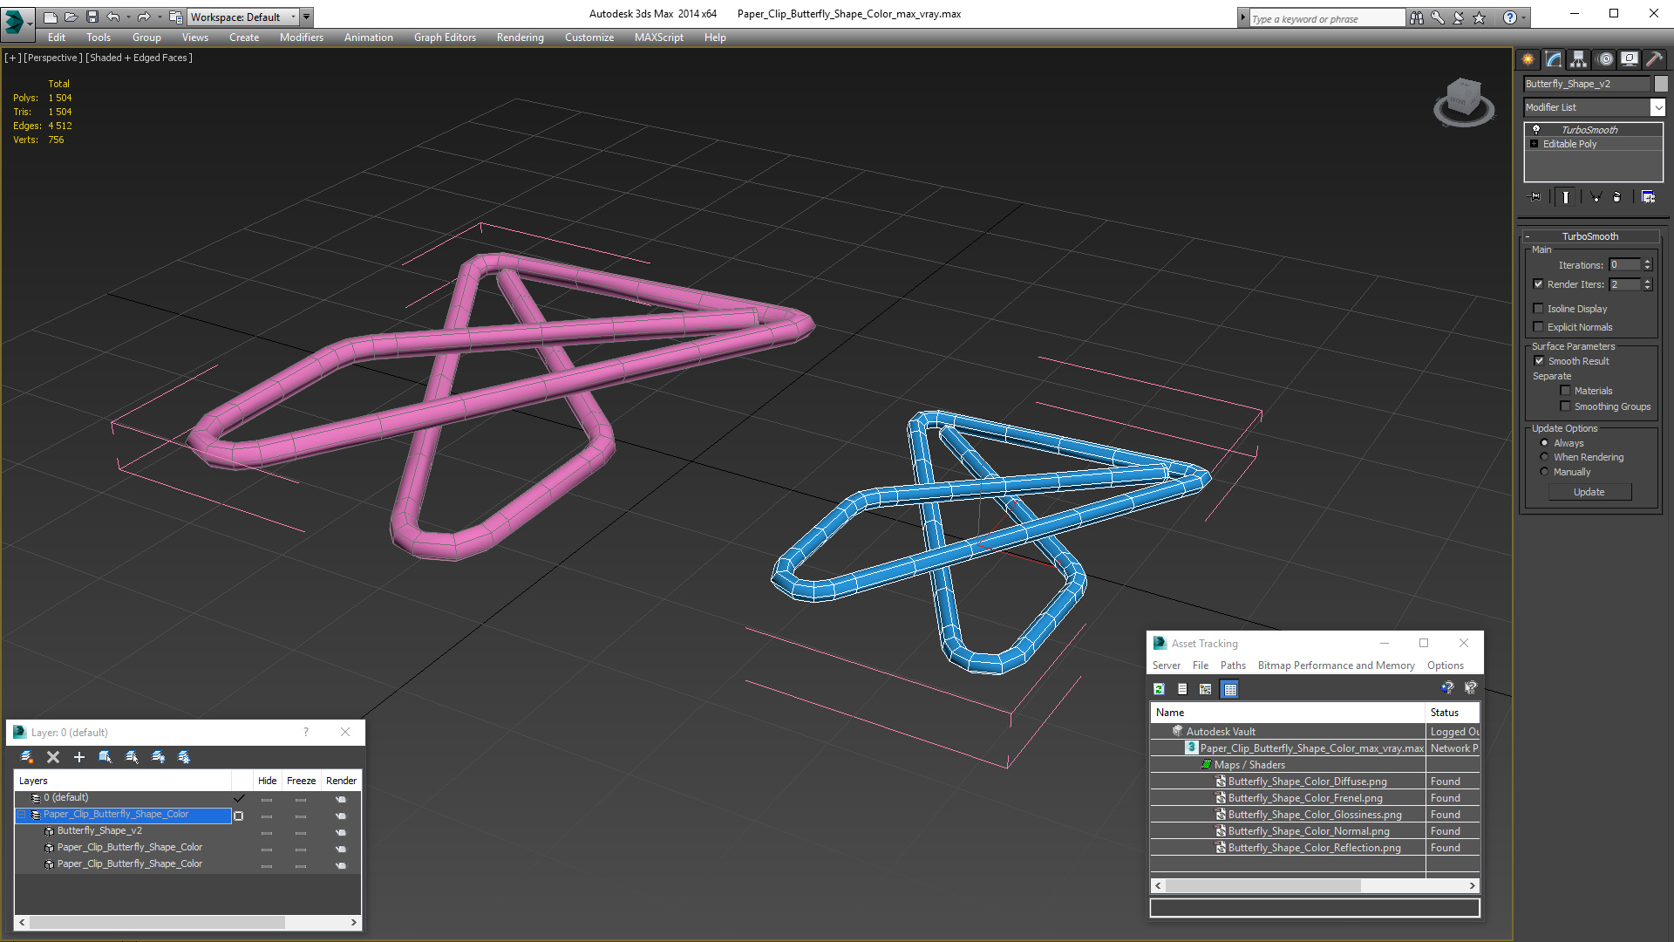Click the Communication Center satellite icon
The width and height of the screenshot is (1674, 942).
[x=1458, y=17]
